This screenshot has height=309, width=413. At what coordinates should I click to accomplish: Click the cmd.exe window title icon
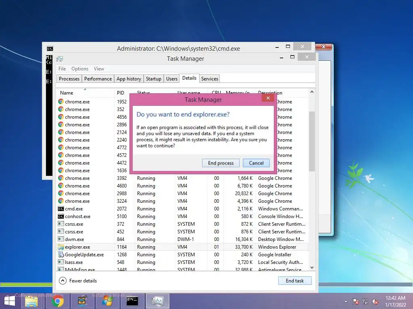pos(50,49)
